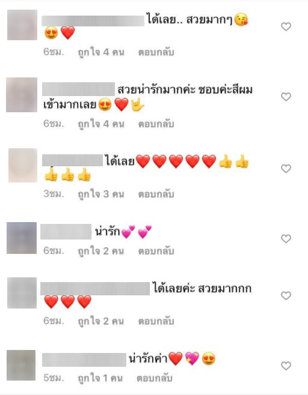Open avatar of the last commenter
308x395 pixels.
(21, 365)
